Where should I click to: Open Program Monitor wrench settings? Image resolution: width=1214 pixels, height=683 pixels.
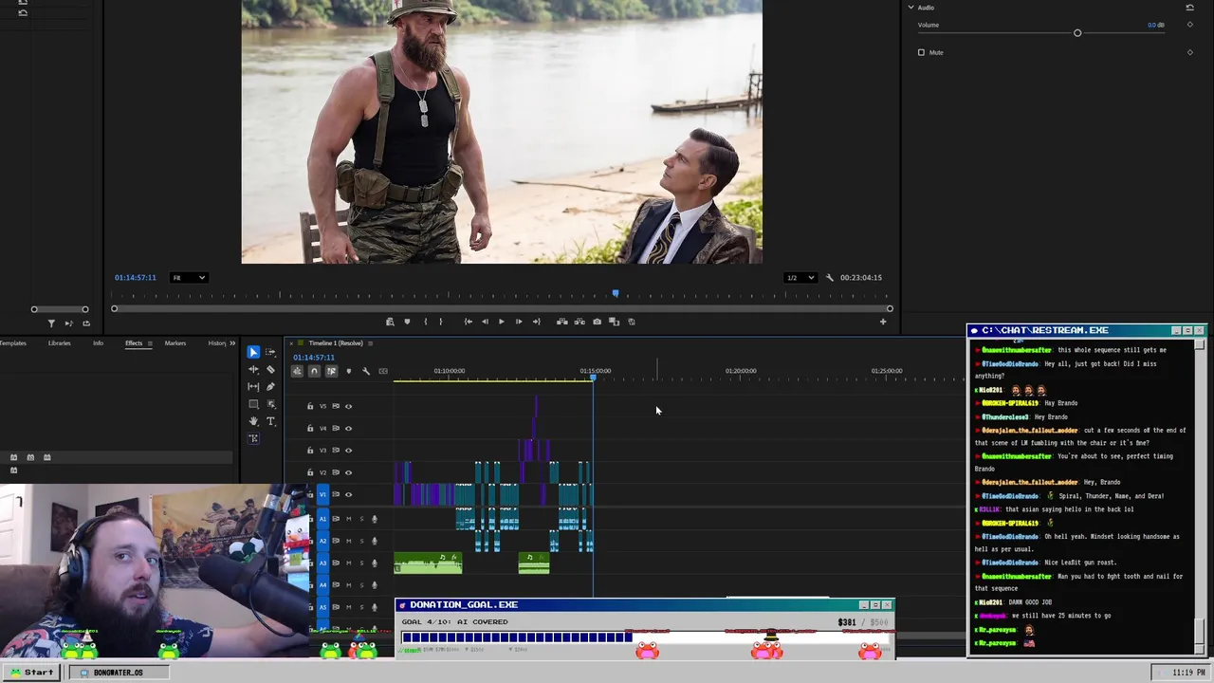[830, 278]
